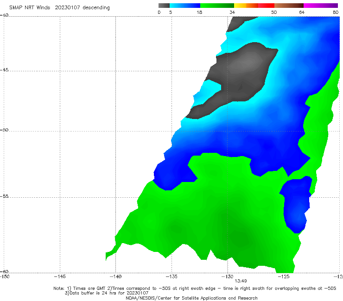The height and width of the screenshot is (301, 343).
Task: Click the green segment of the wind color bar
Action: 217,6
